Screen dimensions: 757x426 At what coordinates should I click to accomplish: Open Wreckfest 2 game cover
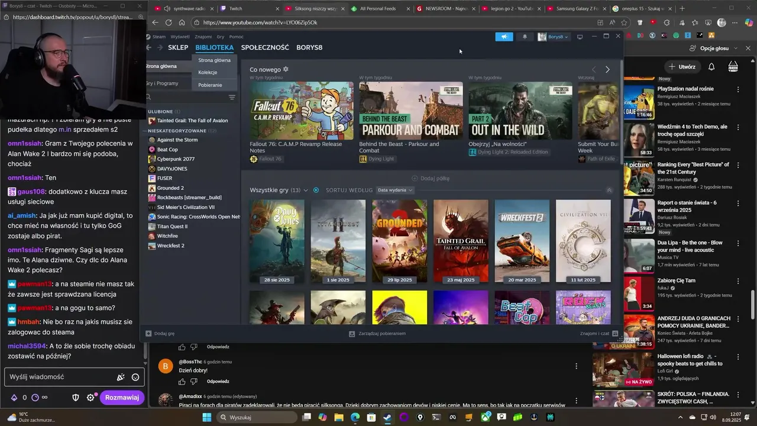(x=522, y=241)
